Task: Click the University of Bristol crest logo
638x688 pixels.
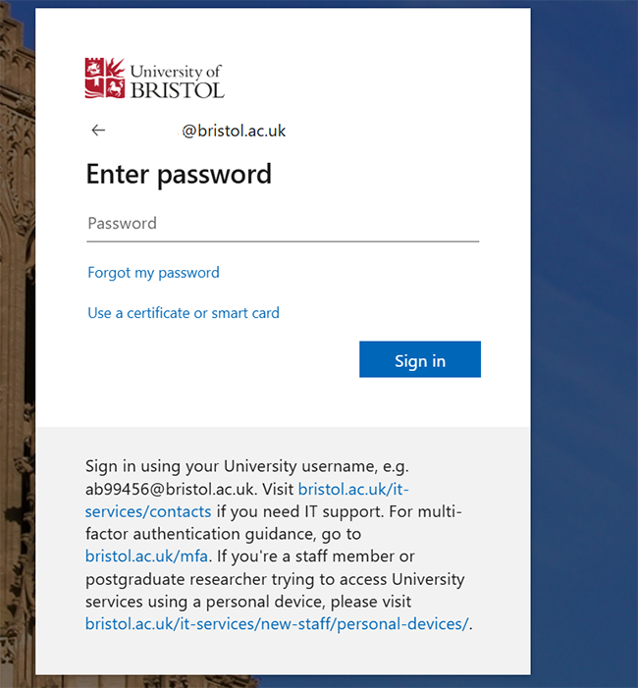Action: 105,78
